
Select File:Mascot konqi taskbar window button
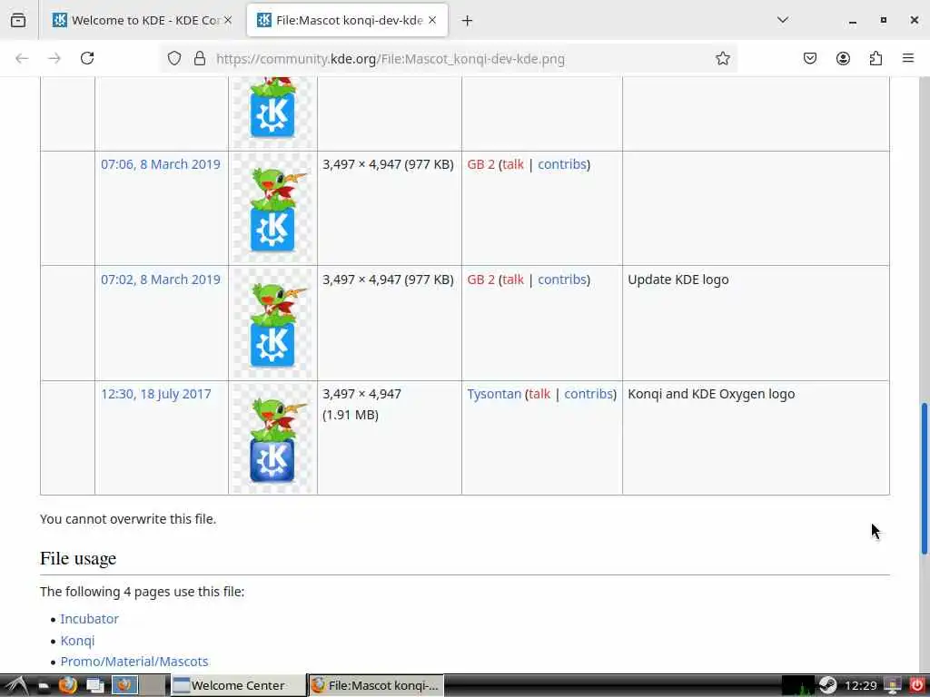376,686
